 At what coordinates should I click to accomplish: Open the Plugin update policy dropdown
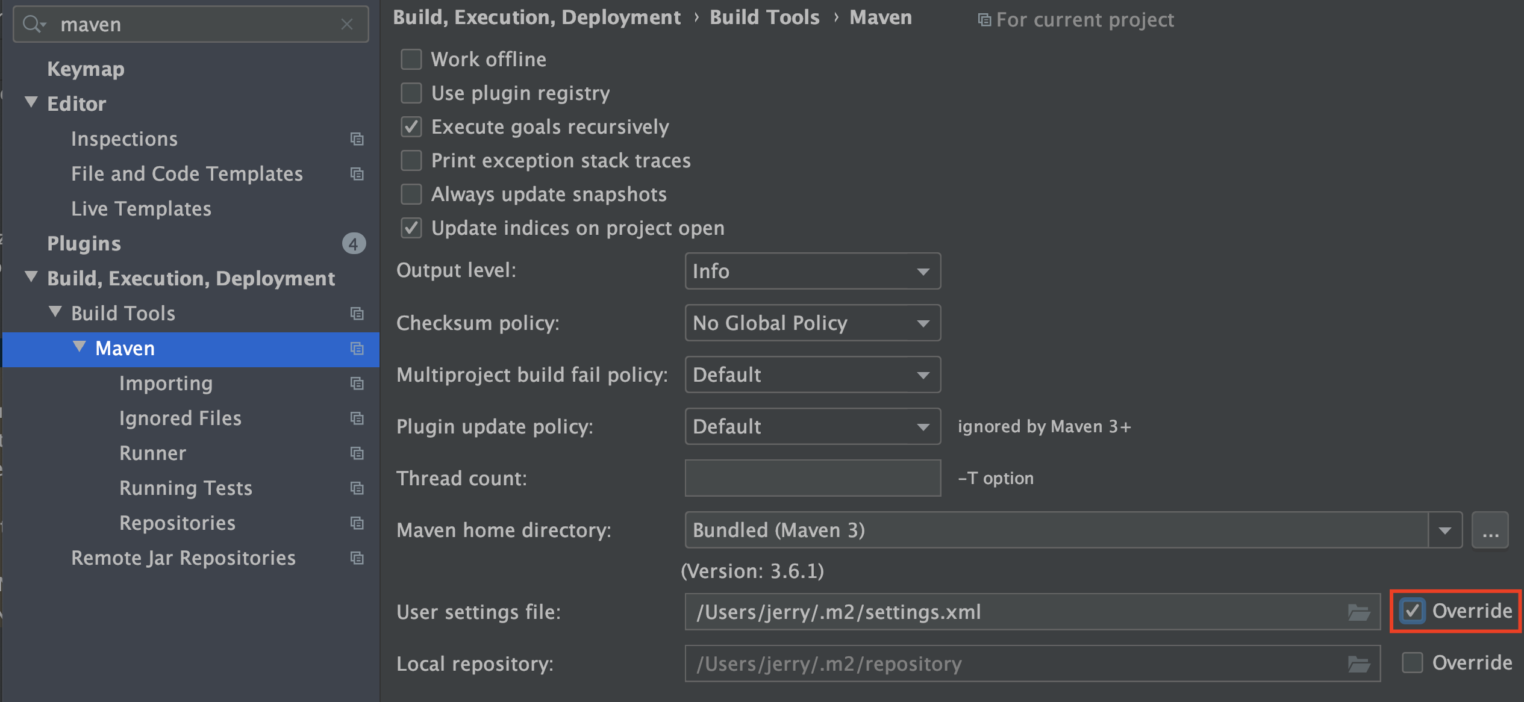[813, 426]
